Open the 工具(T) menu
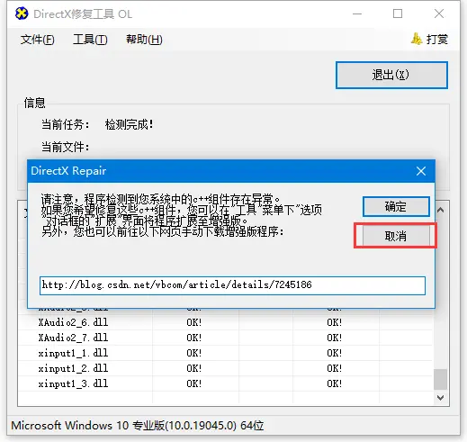Screen dimensions: 467x442 (x=90, y=40)
